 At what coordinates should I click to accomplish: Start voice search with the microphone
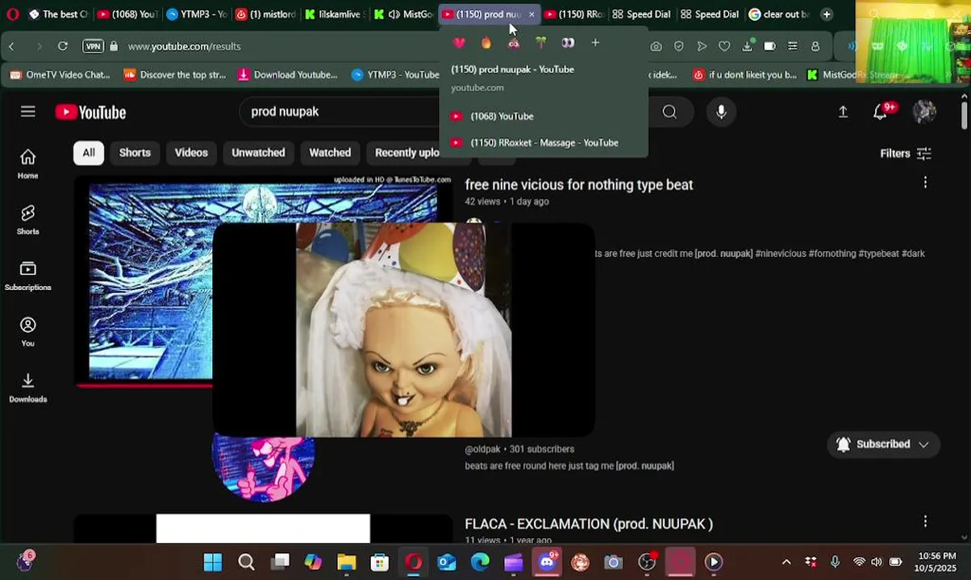point(721,112)
